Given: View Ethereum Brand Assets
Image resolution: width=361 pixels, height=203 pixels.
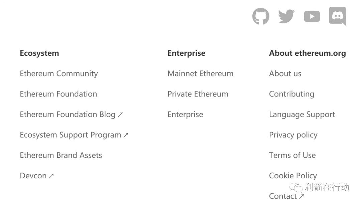Looking at the screenshot, I should pos(61,155).
